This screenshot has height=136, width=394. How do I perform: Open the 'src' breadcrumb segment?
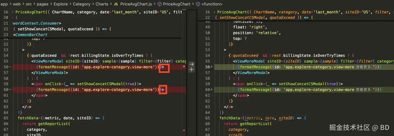click(29, 4)
